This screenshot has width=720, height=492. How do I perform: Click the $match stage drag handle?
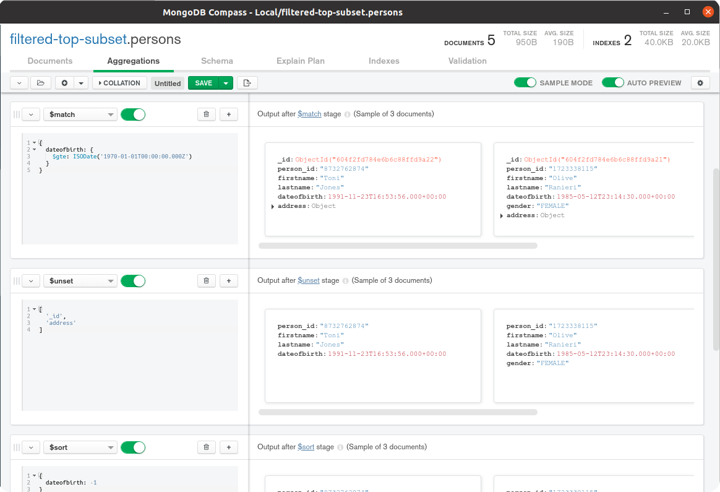17,114
